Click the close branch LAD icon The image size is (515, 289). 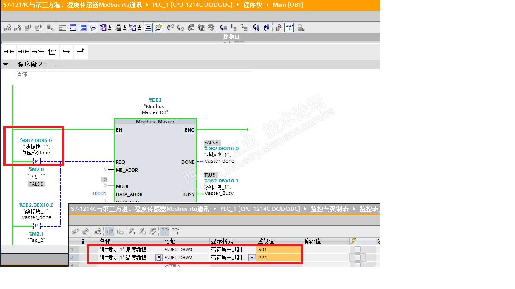click(81, 52)
